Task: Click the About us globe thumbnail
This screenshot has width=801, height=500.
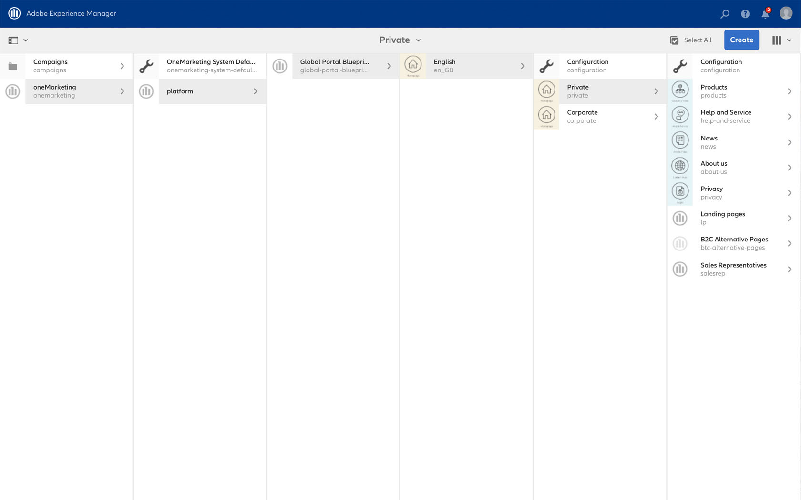Action: [680, 167]
